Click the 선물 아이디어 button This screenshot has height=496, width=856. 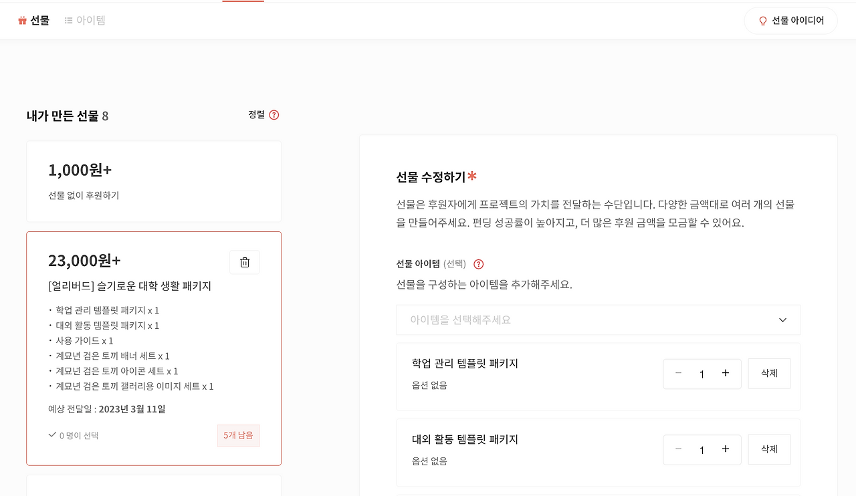(790, 20)
